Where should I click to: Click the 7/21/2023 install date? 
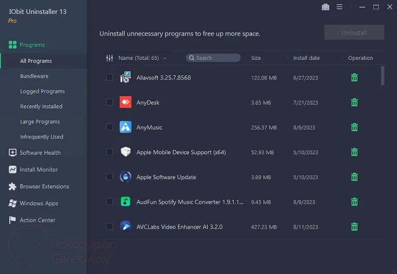coord(305,103)
